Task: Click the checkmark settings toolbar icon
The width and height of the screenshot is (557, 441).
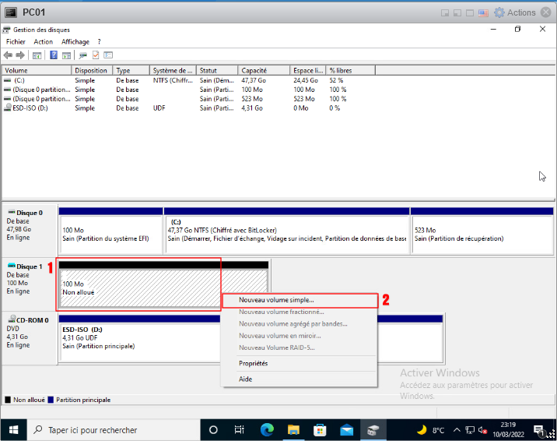Action: click(96, 55)
